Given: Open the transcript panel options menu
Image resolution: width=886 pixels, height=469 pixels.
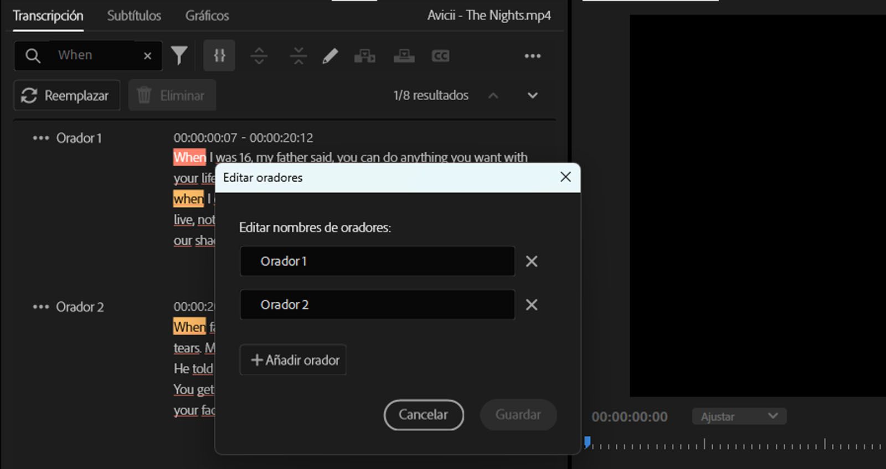Looking at the screenshot, I should [x=532, y=56].
